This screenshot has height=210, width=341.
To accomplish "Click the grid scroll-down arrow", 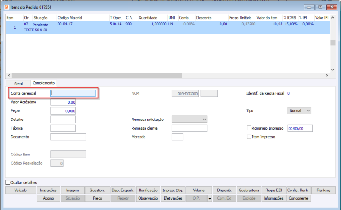I will click(x=333, y=70).
